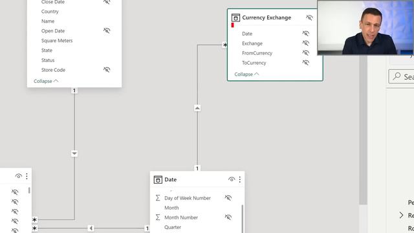
Task: Toggle visibility of the Store Code field
Action: pyautogui.click(x=107, y=70)
